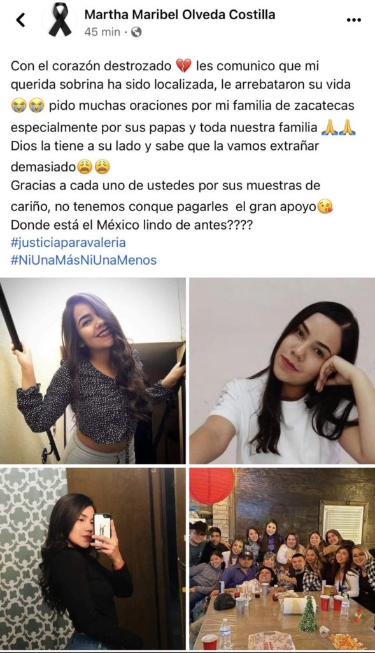Open the three-dot post options menu
375x653 pixels.
click(353, 20)
